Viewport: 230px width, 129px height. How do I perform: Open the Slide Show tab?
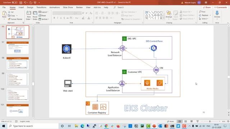point(68,7)
